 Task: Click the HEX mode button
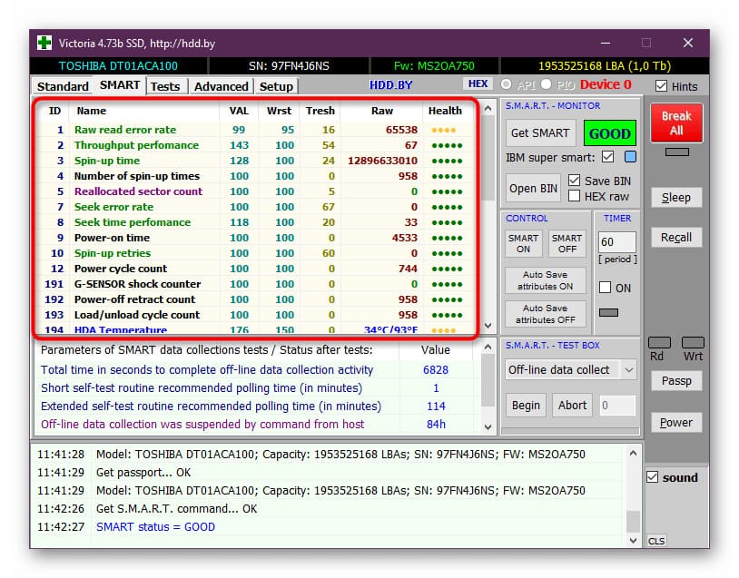point(478,83)
